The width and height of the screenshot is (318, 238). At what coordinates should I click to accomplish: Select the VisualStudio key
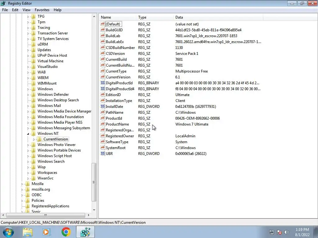click(x=48, y=66)
